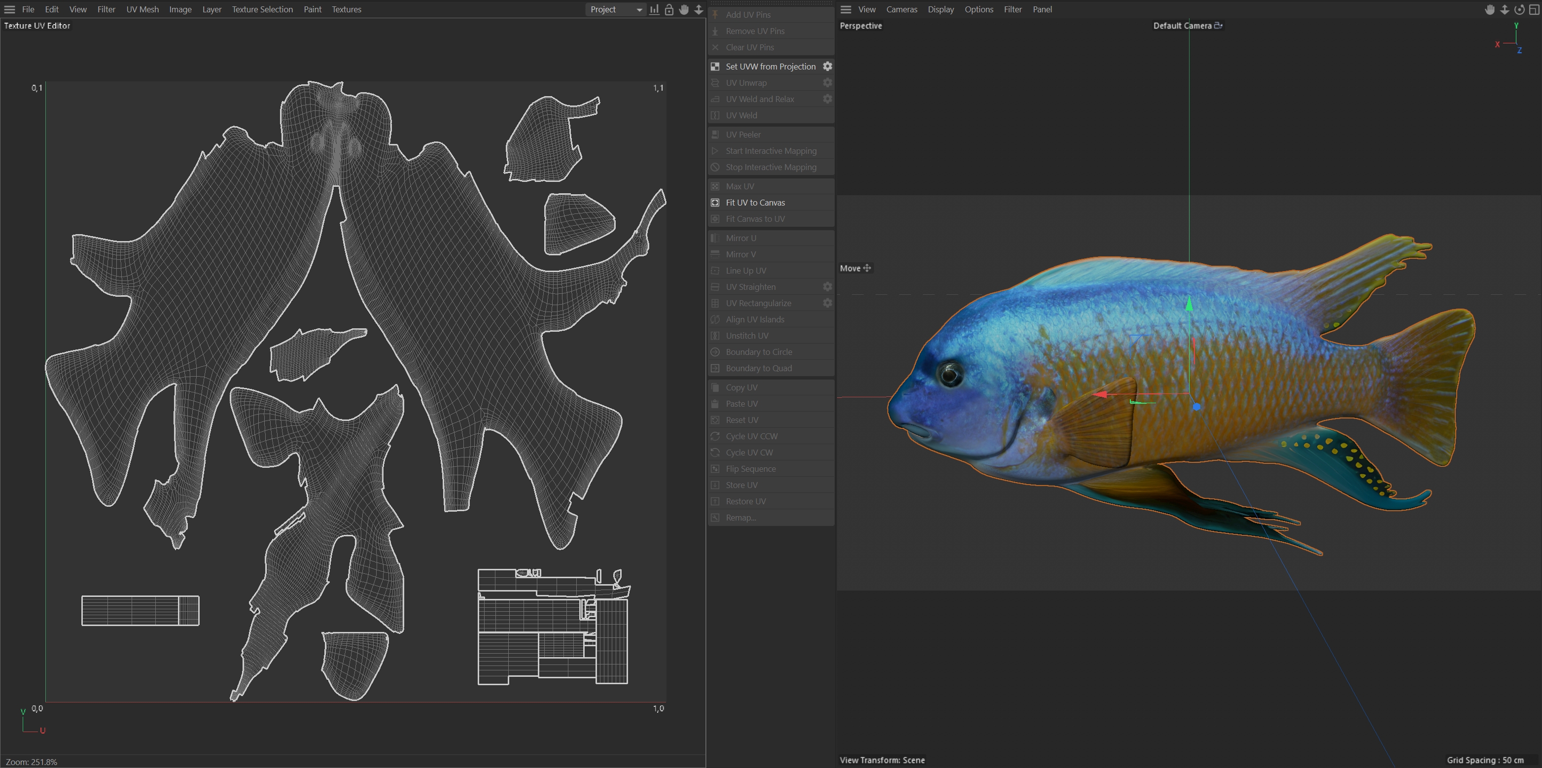
Task: Open the UV Mesh menu
Action: click(142, 9)
